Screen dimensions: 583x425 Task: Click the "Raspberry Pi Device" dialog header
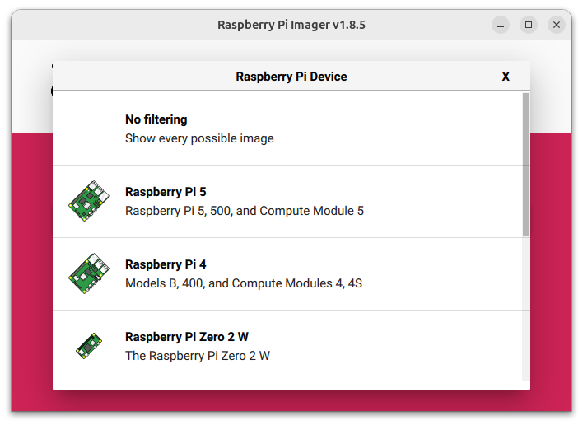(x=291, y=77)
